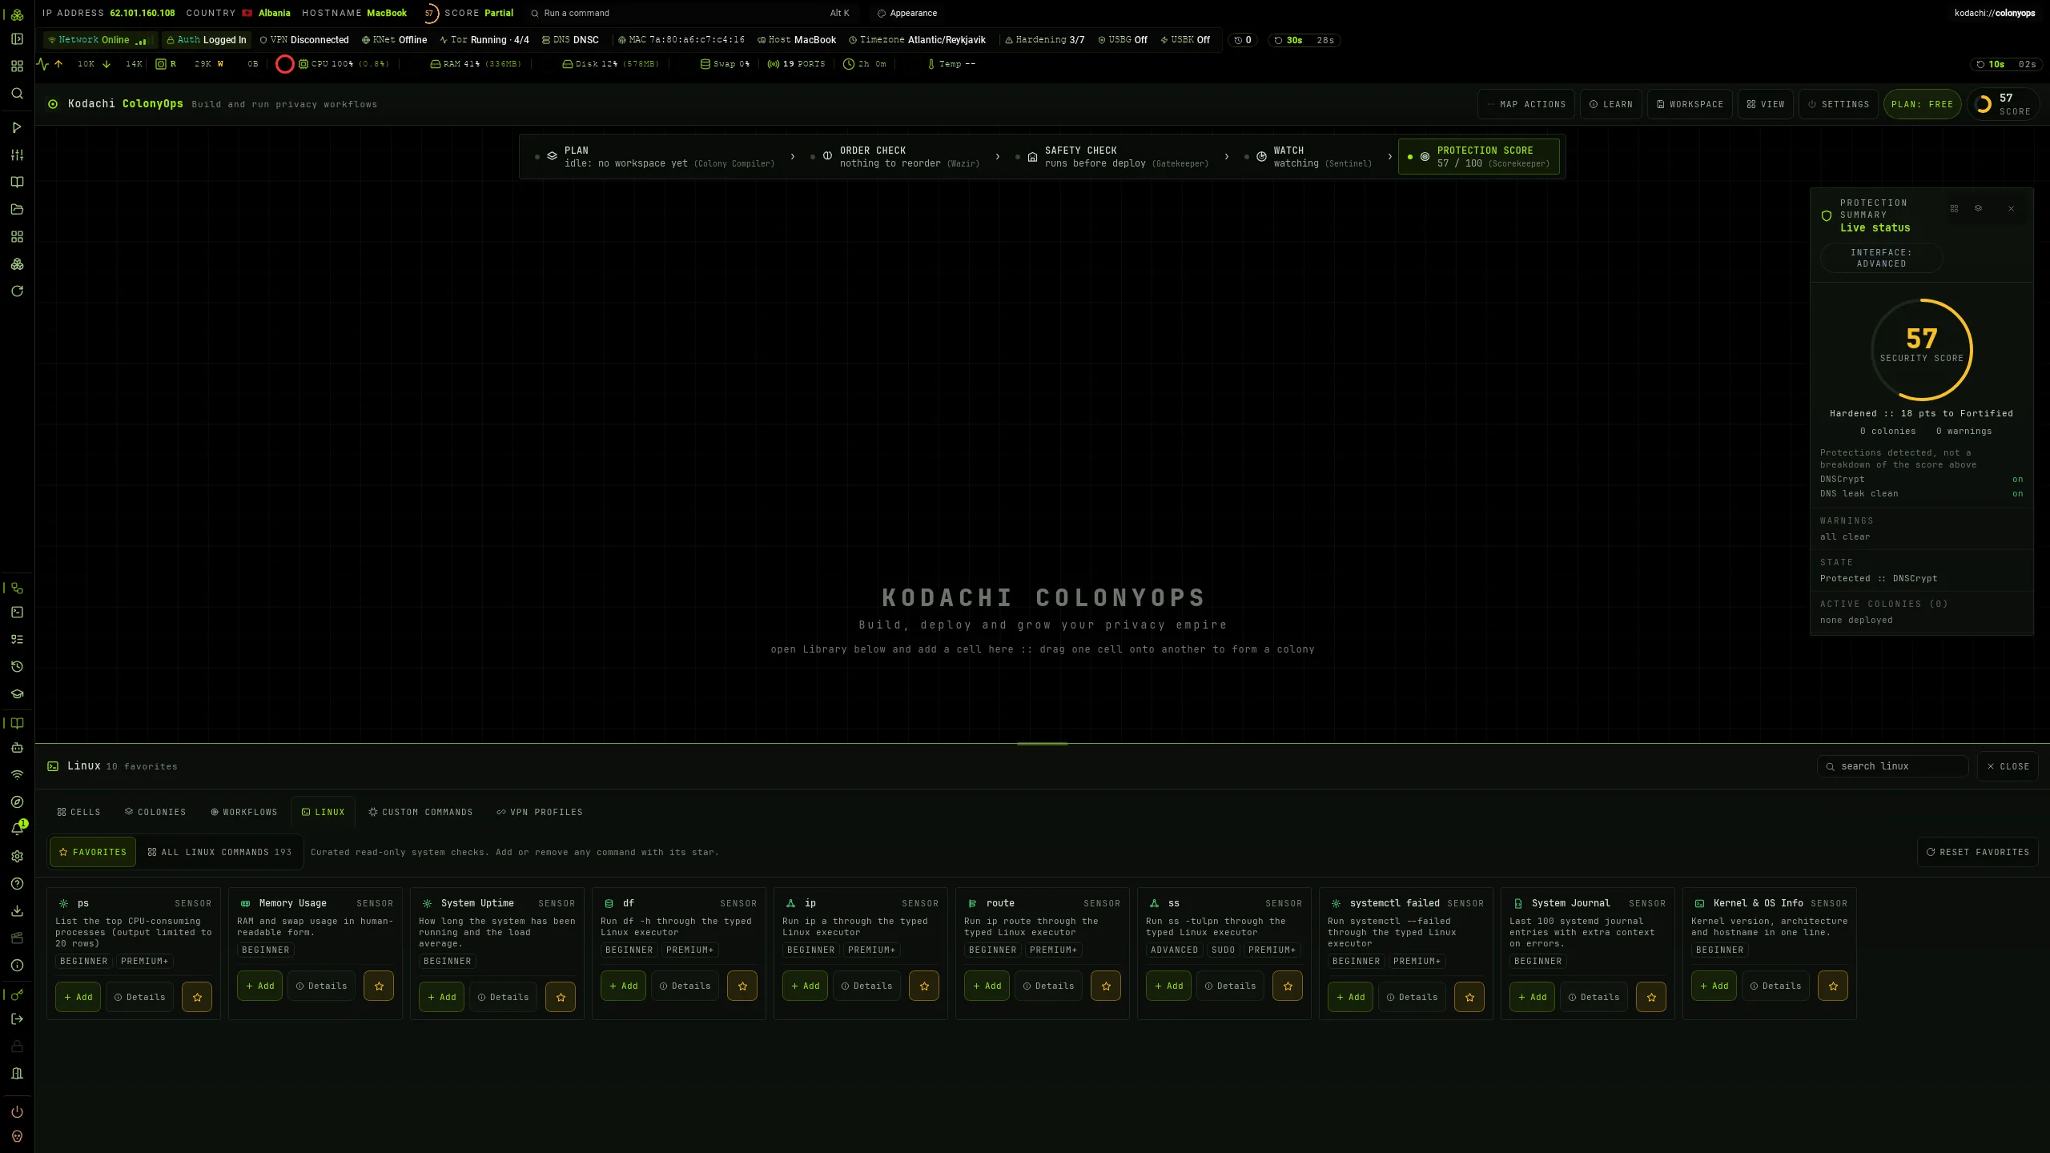Screen dimensions: 2050x1153
Task: Click the question mark help icon
Action: [17, 883]
